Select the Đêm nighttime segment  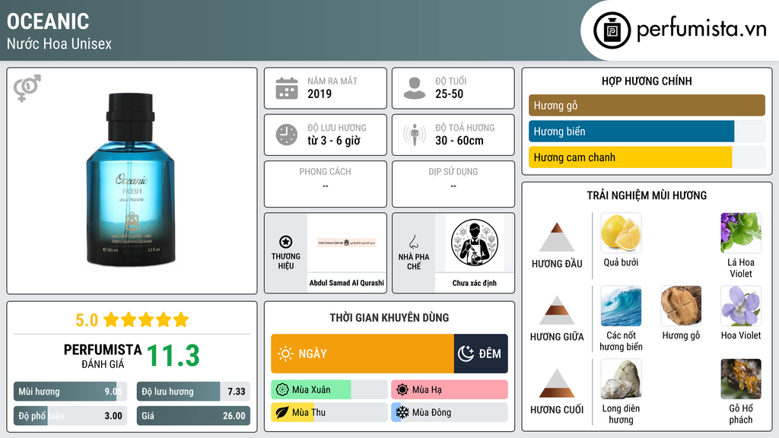coord(481,354)
